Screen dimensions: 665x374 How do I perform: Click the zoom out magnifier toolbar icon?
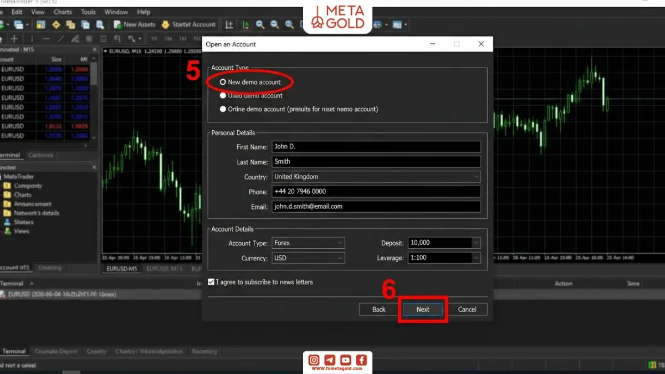pyautogui.click(x=274, y=24)
